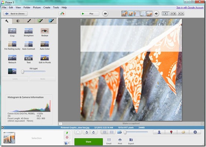This screenshot has height=147, width=206.
Task: Open the Picture menu
Action: [37, 7]
